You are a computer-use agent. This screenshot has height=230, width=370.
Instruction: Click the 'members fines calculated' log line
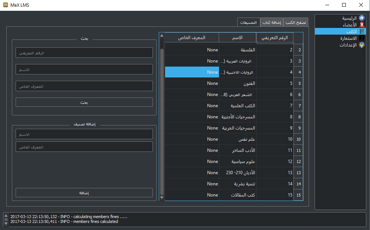[64, 221]
